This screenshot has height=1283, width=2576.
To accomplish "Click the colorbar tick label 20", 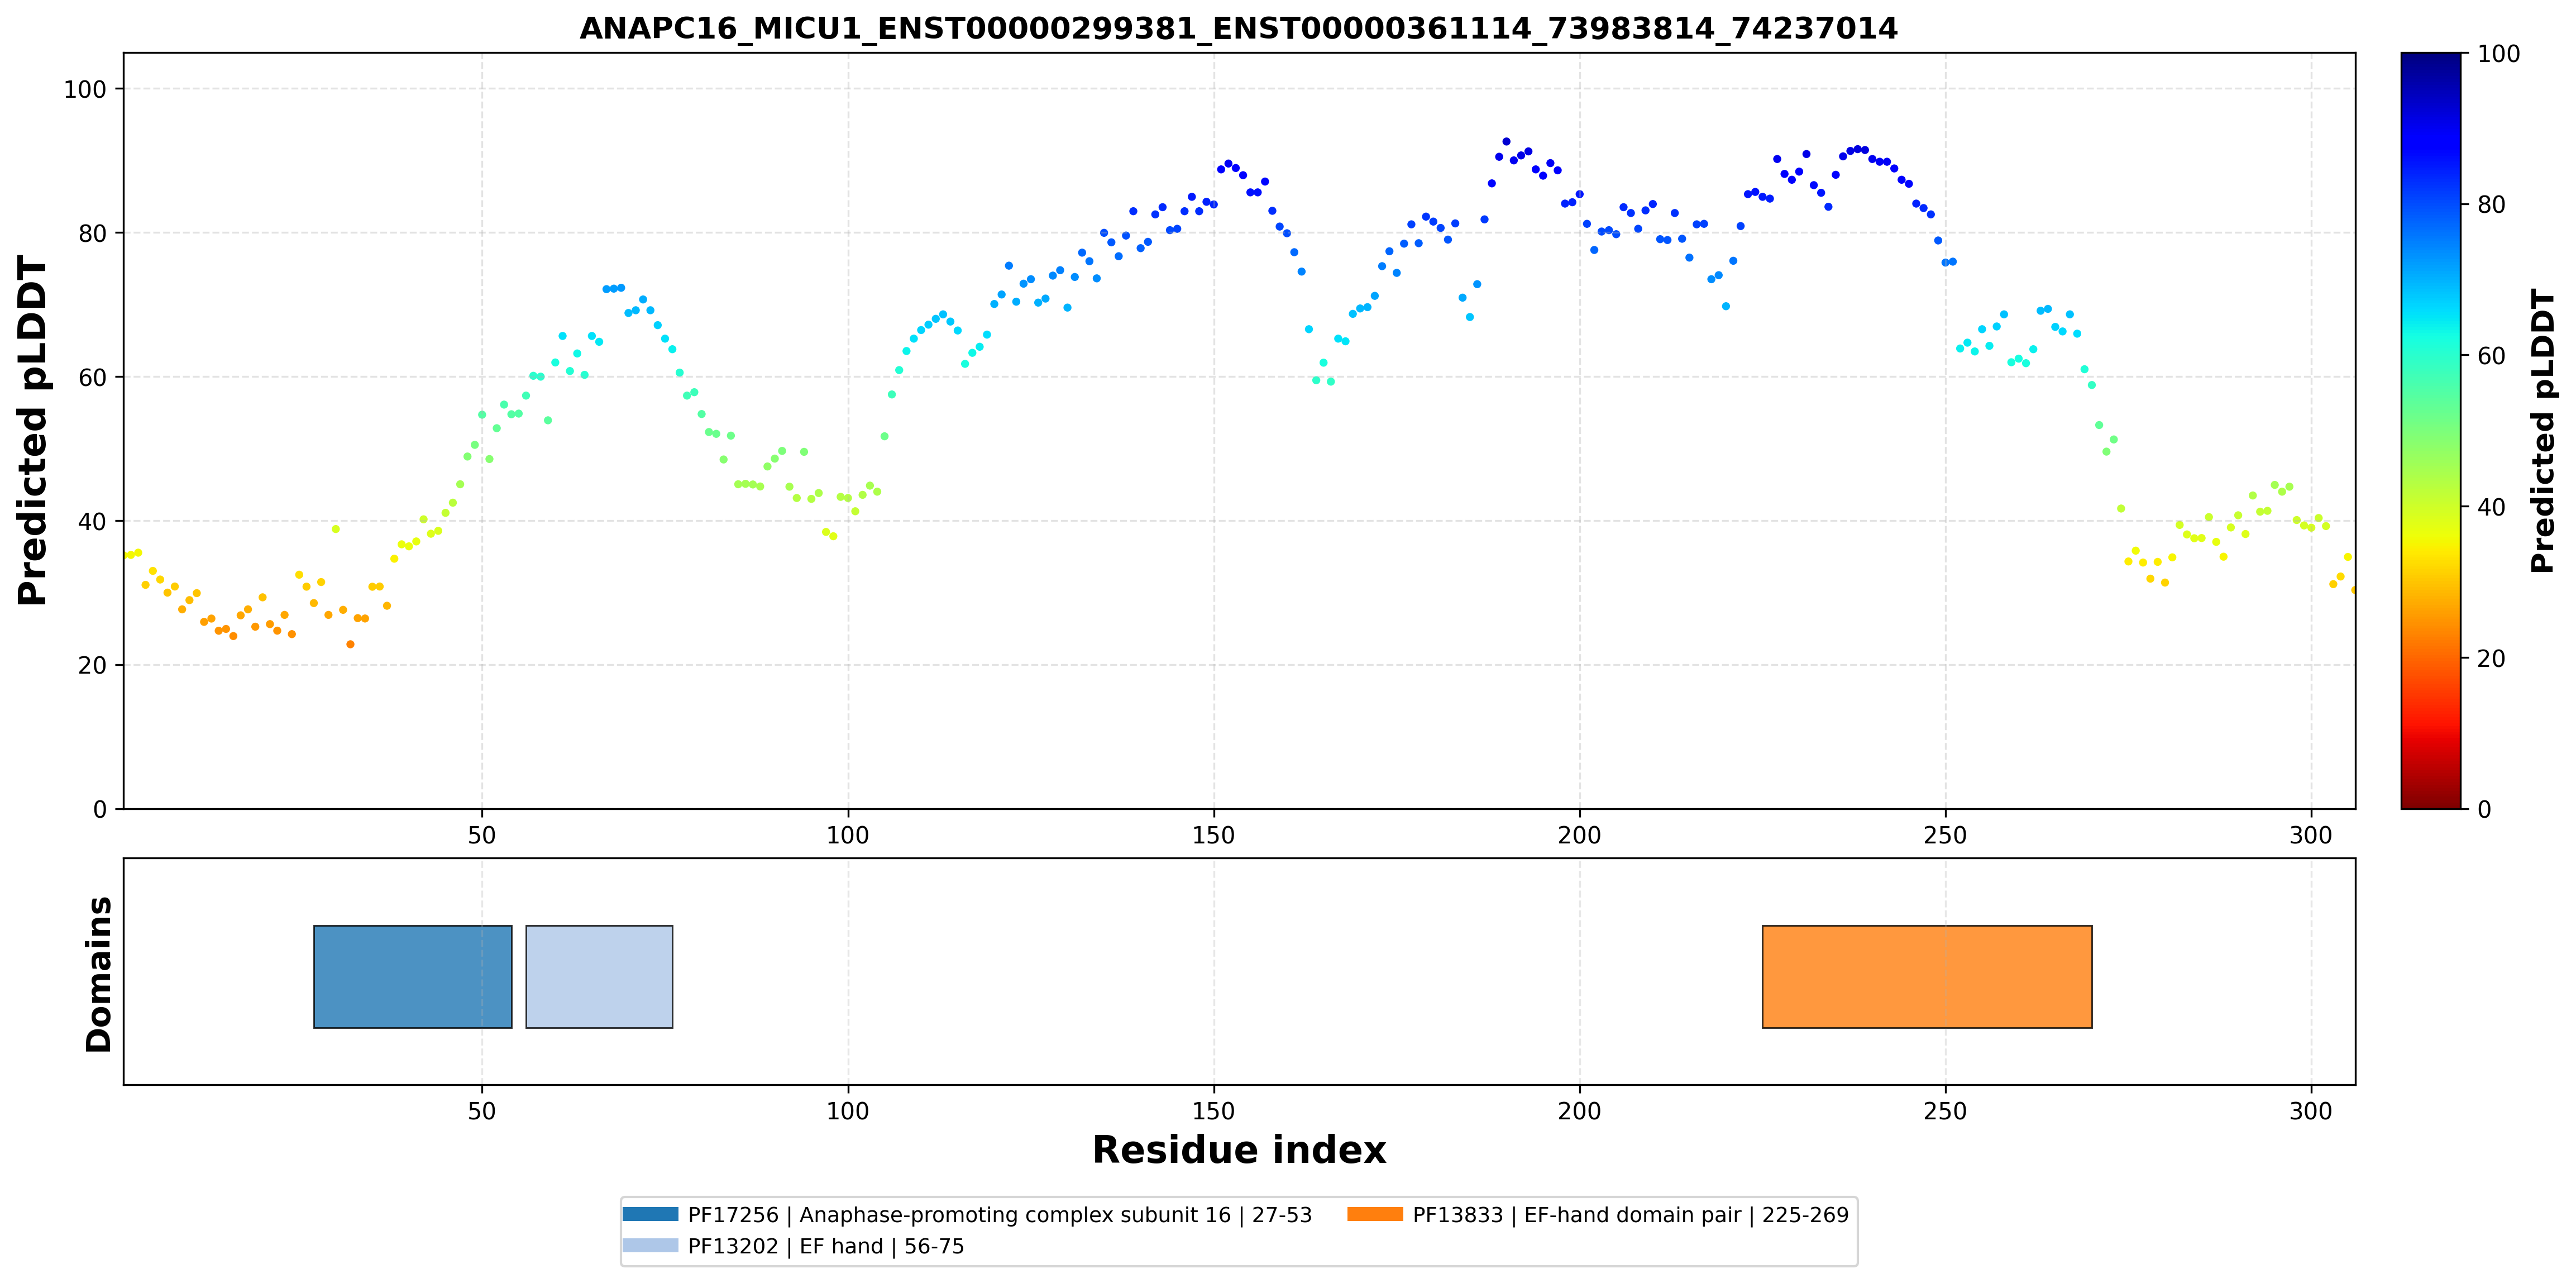I will [2491, 659].
